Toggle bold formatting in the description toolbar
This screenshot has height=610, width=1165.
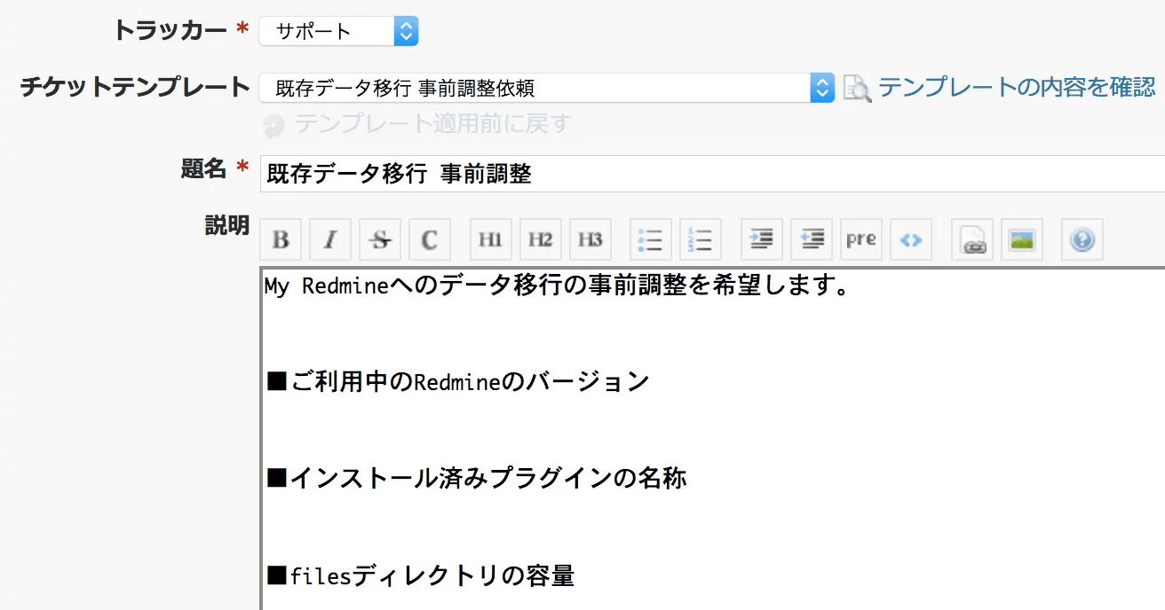pos(281,239)
